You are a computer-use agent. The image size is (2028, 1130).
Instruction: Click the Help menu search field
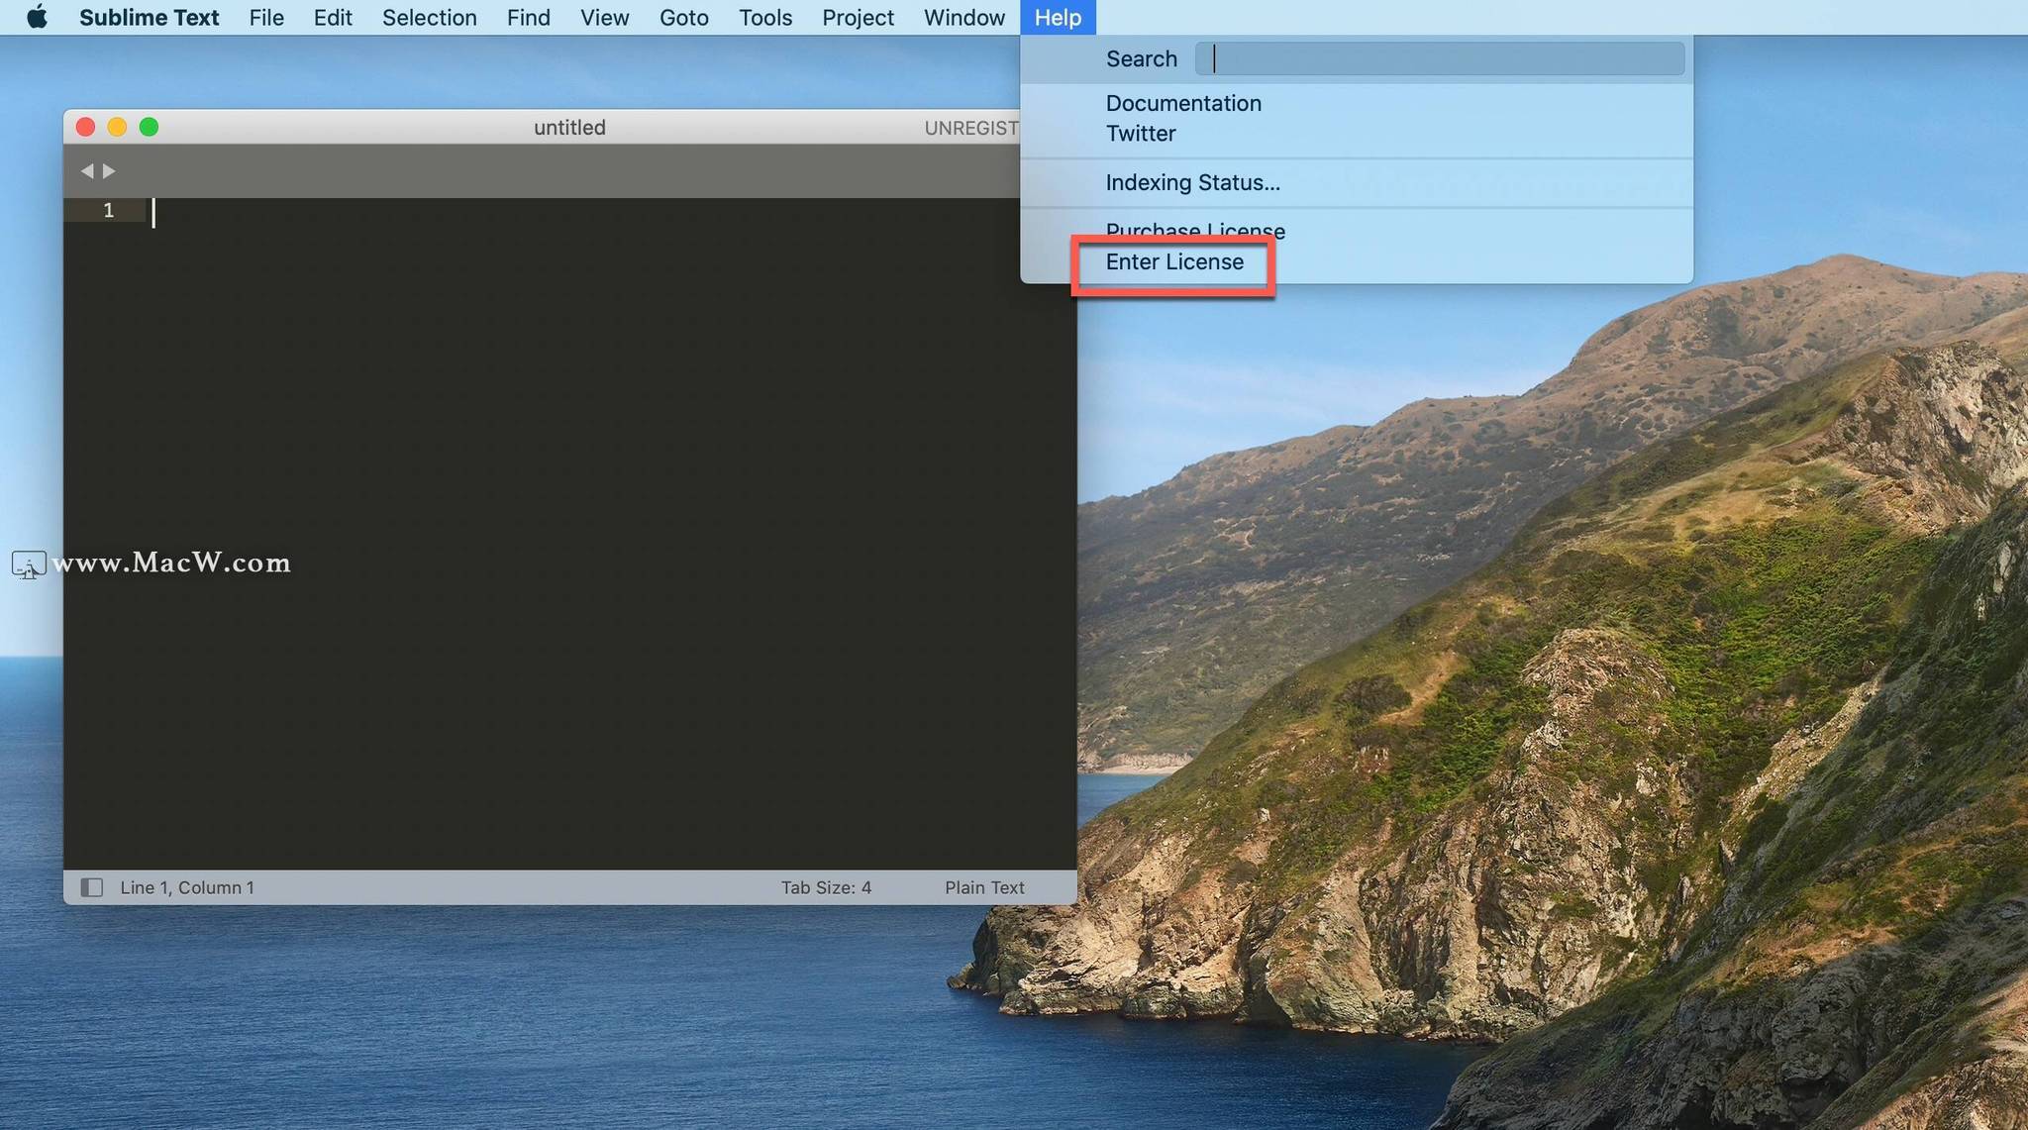(1439, 59)
